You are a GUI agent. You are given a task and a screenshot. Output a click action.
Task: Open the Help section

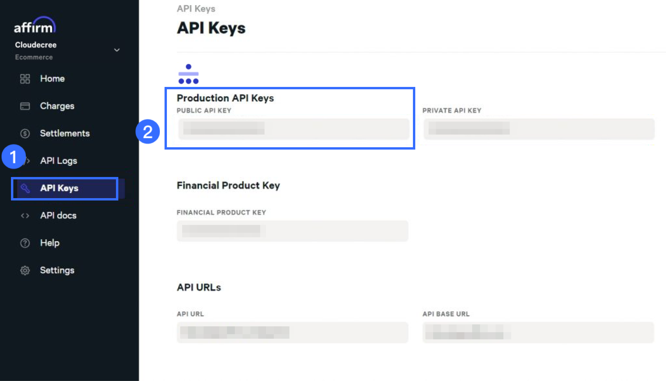point(50,243)
